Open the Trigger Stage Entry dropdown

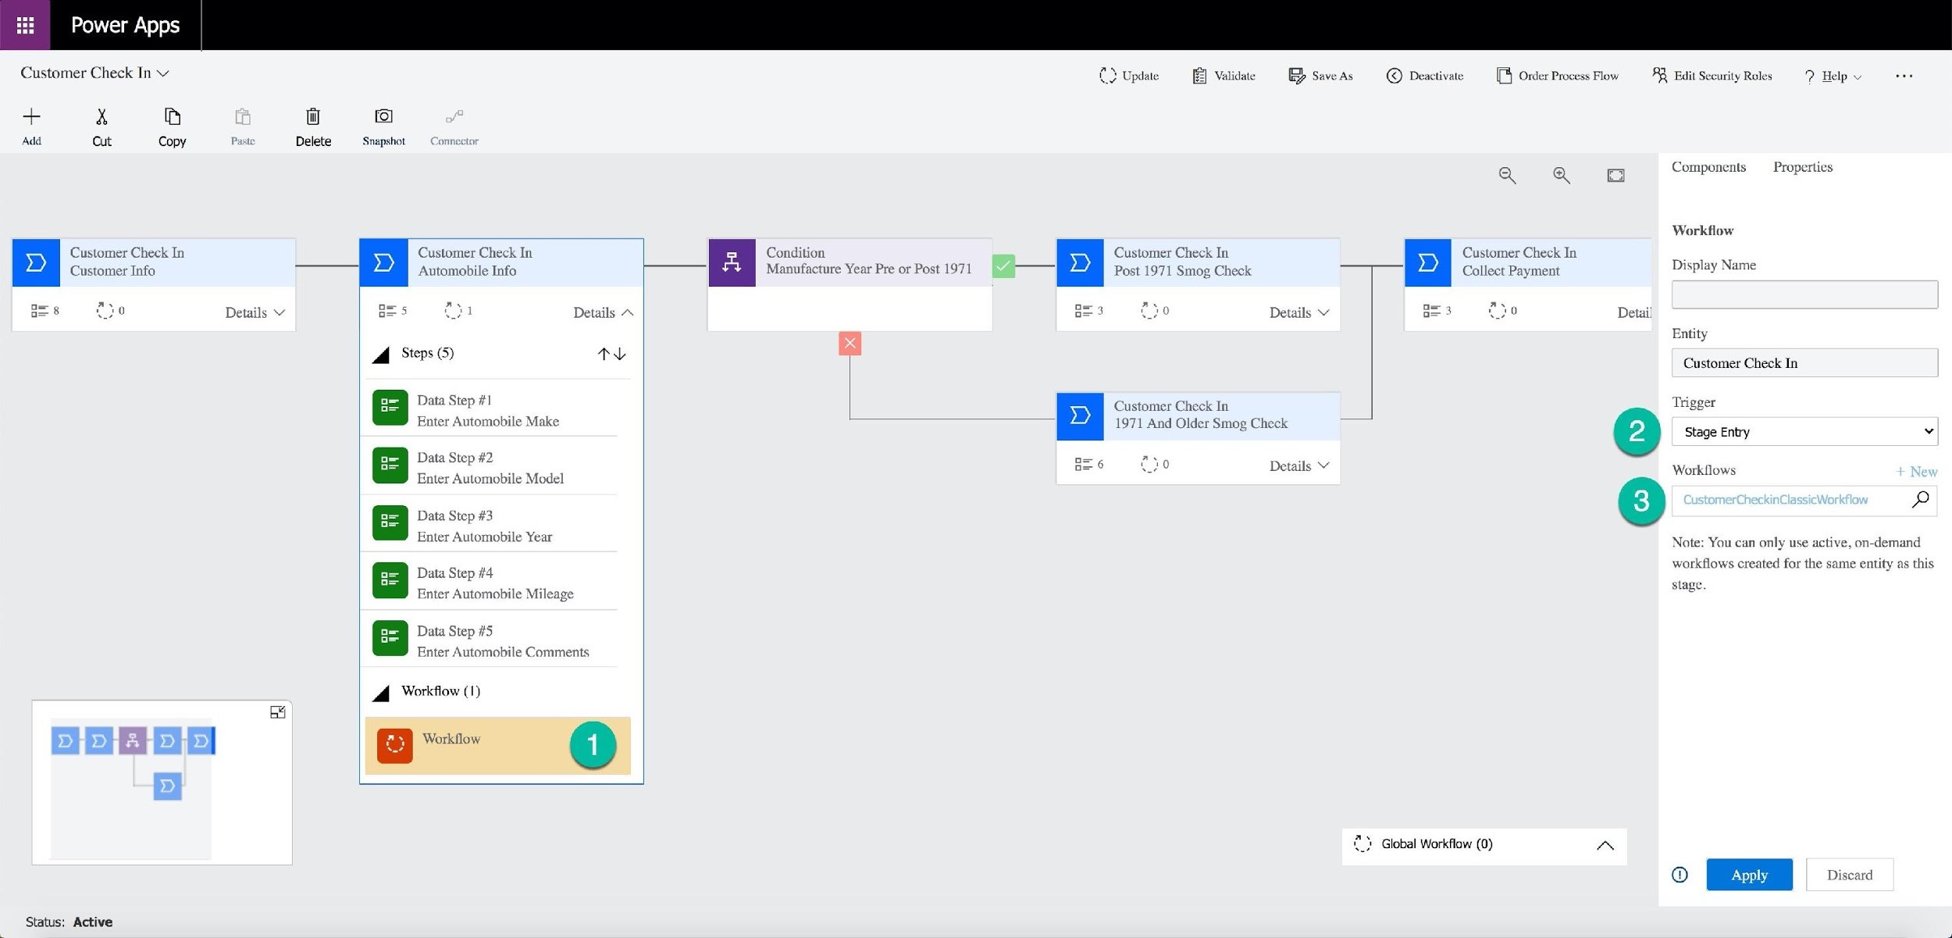click(1804, 432)
